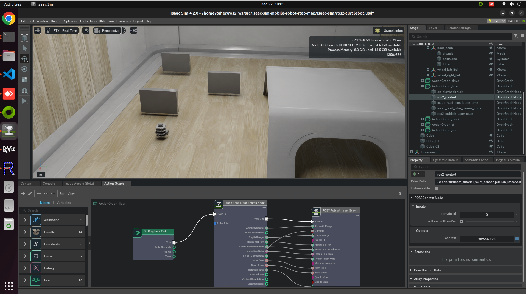
Task: Open the View menu in Action Graph
Action: 71,193
